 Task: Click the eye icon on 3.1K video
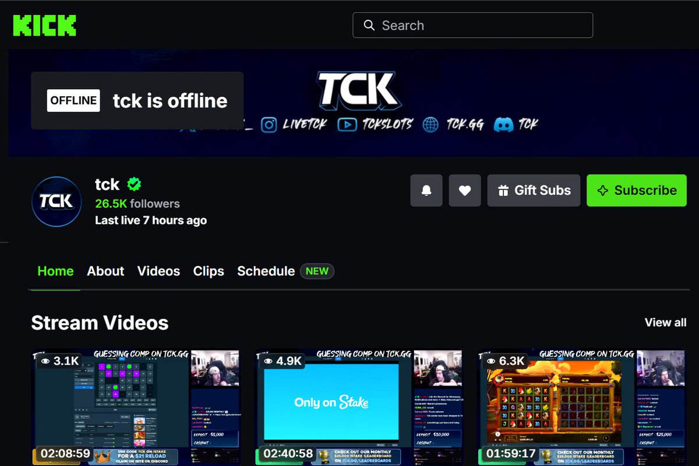pyautogui.click(x=45, y=362)
